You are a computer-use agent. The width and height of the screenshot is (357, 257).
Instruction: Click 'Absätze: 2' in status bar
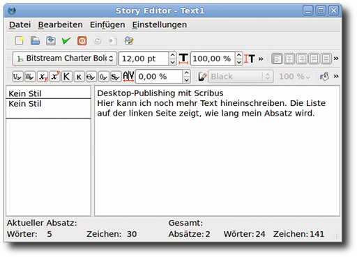(x=189, y=234)
